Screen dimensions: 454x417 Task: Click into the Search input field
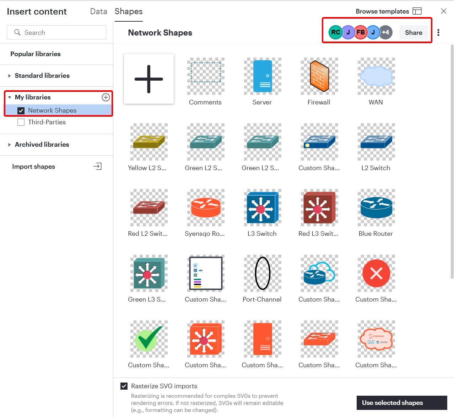[56, 32]
